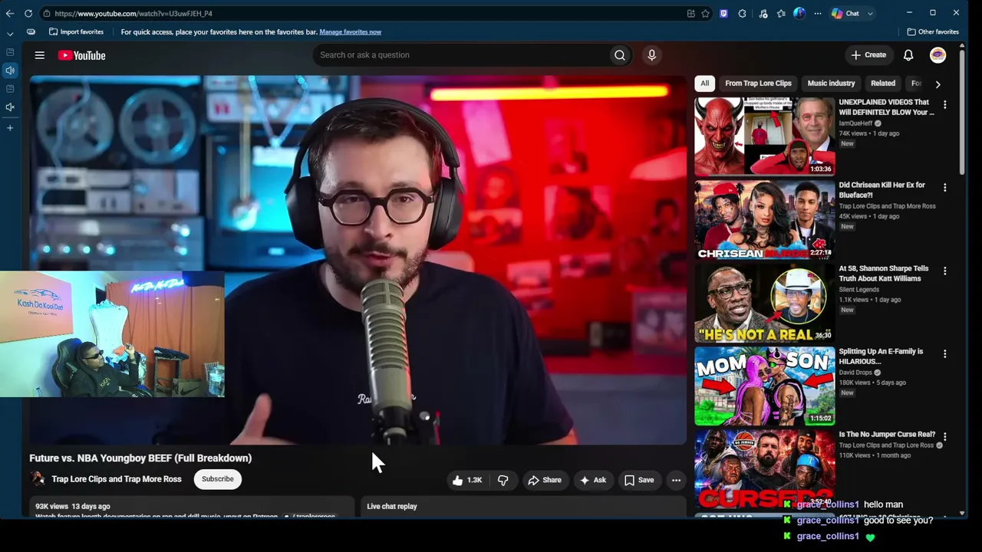Click the browser address bar URL
Screen dimensions: 982x552
coord(133,13)
